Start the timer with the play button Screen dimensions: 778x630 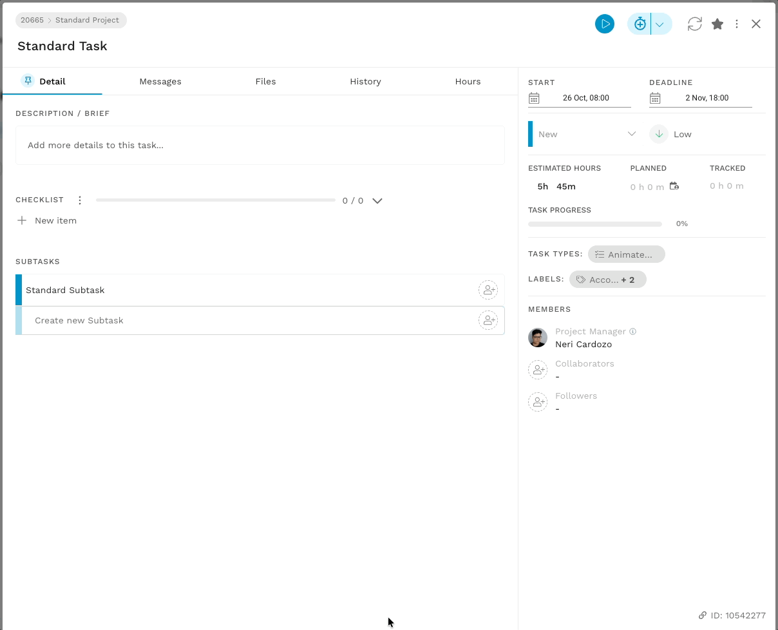604,24
